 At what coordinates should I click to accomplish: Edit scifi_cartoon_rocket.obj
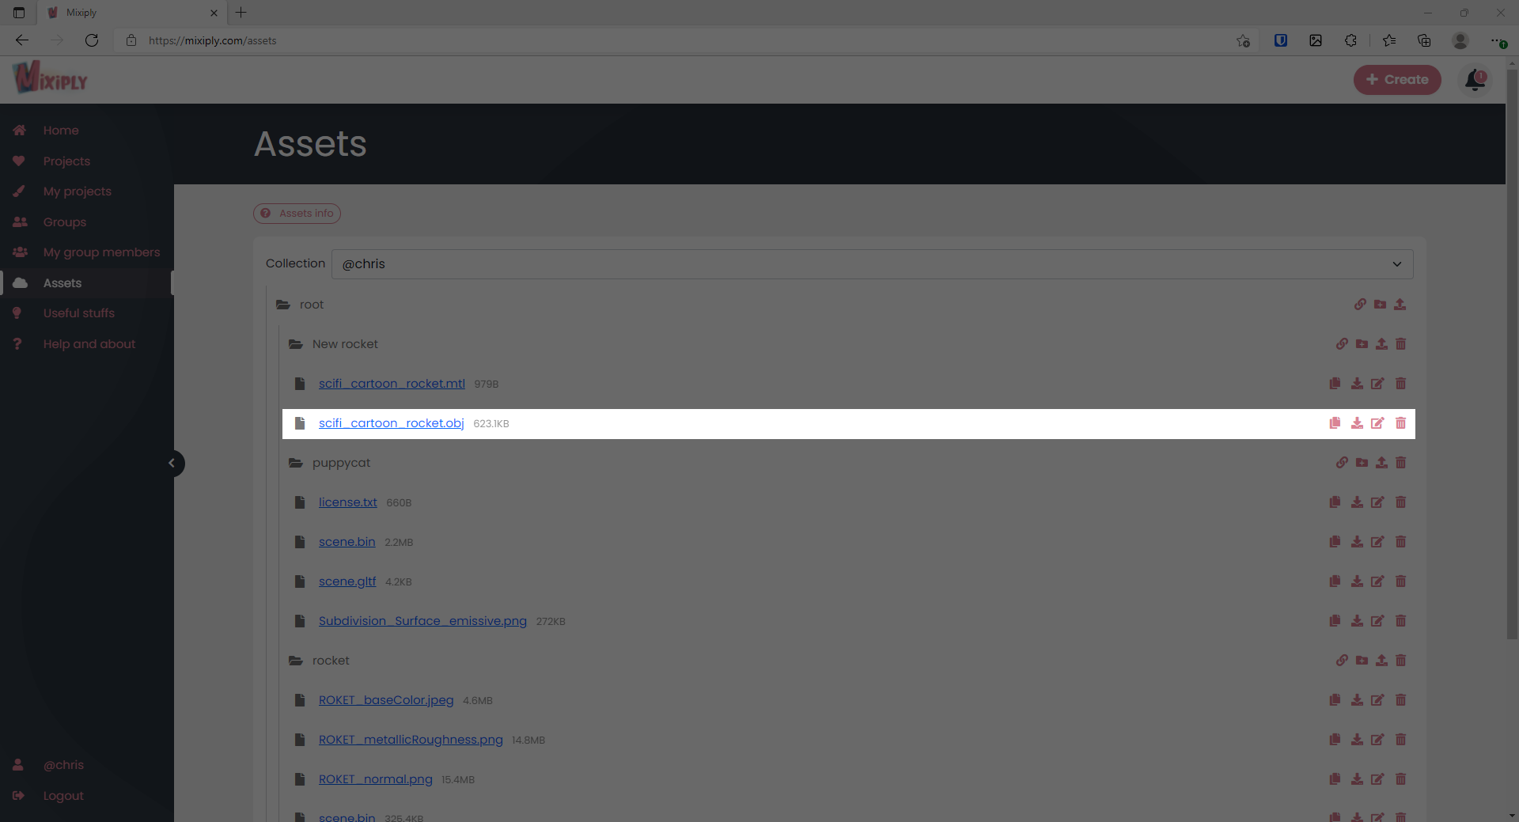coord(1377,423)
